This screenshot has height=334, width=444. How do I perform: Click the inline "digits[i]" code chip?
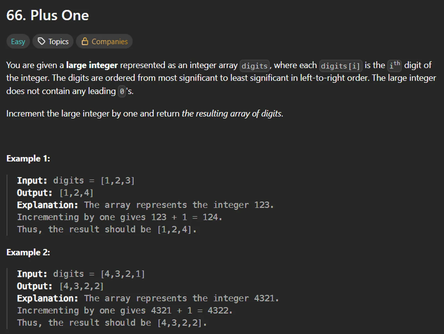pos(340,66)
